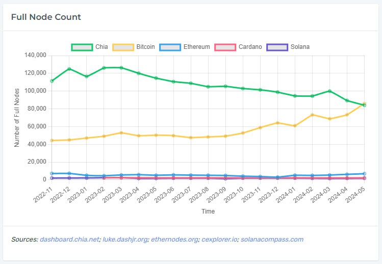Click Chia data point at 2022-12
Viewport: 382px width, 264px height.
tap(69, 69)
